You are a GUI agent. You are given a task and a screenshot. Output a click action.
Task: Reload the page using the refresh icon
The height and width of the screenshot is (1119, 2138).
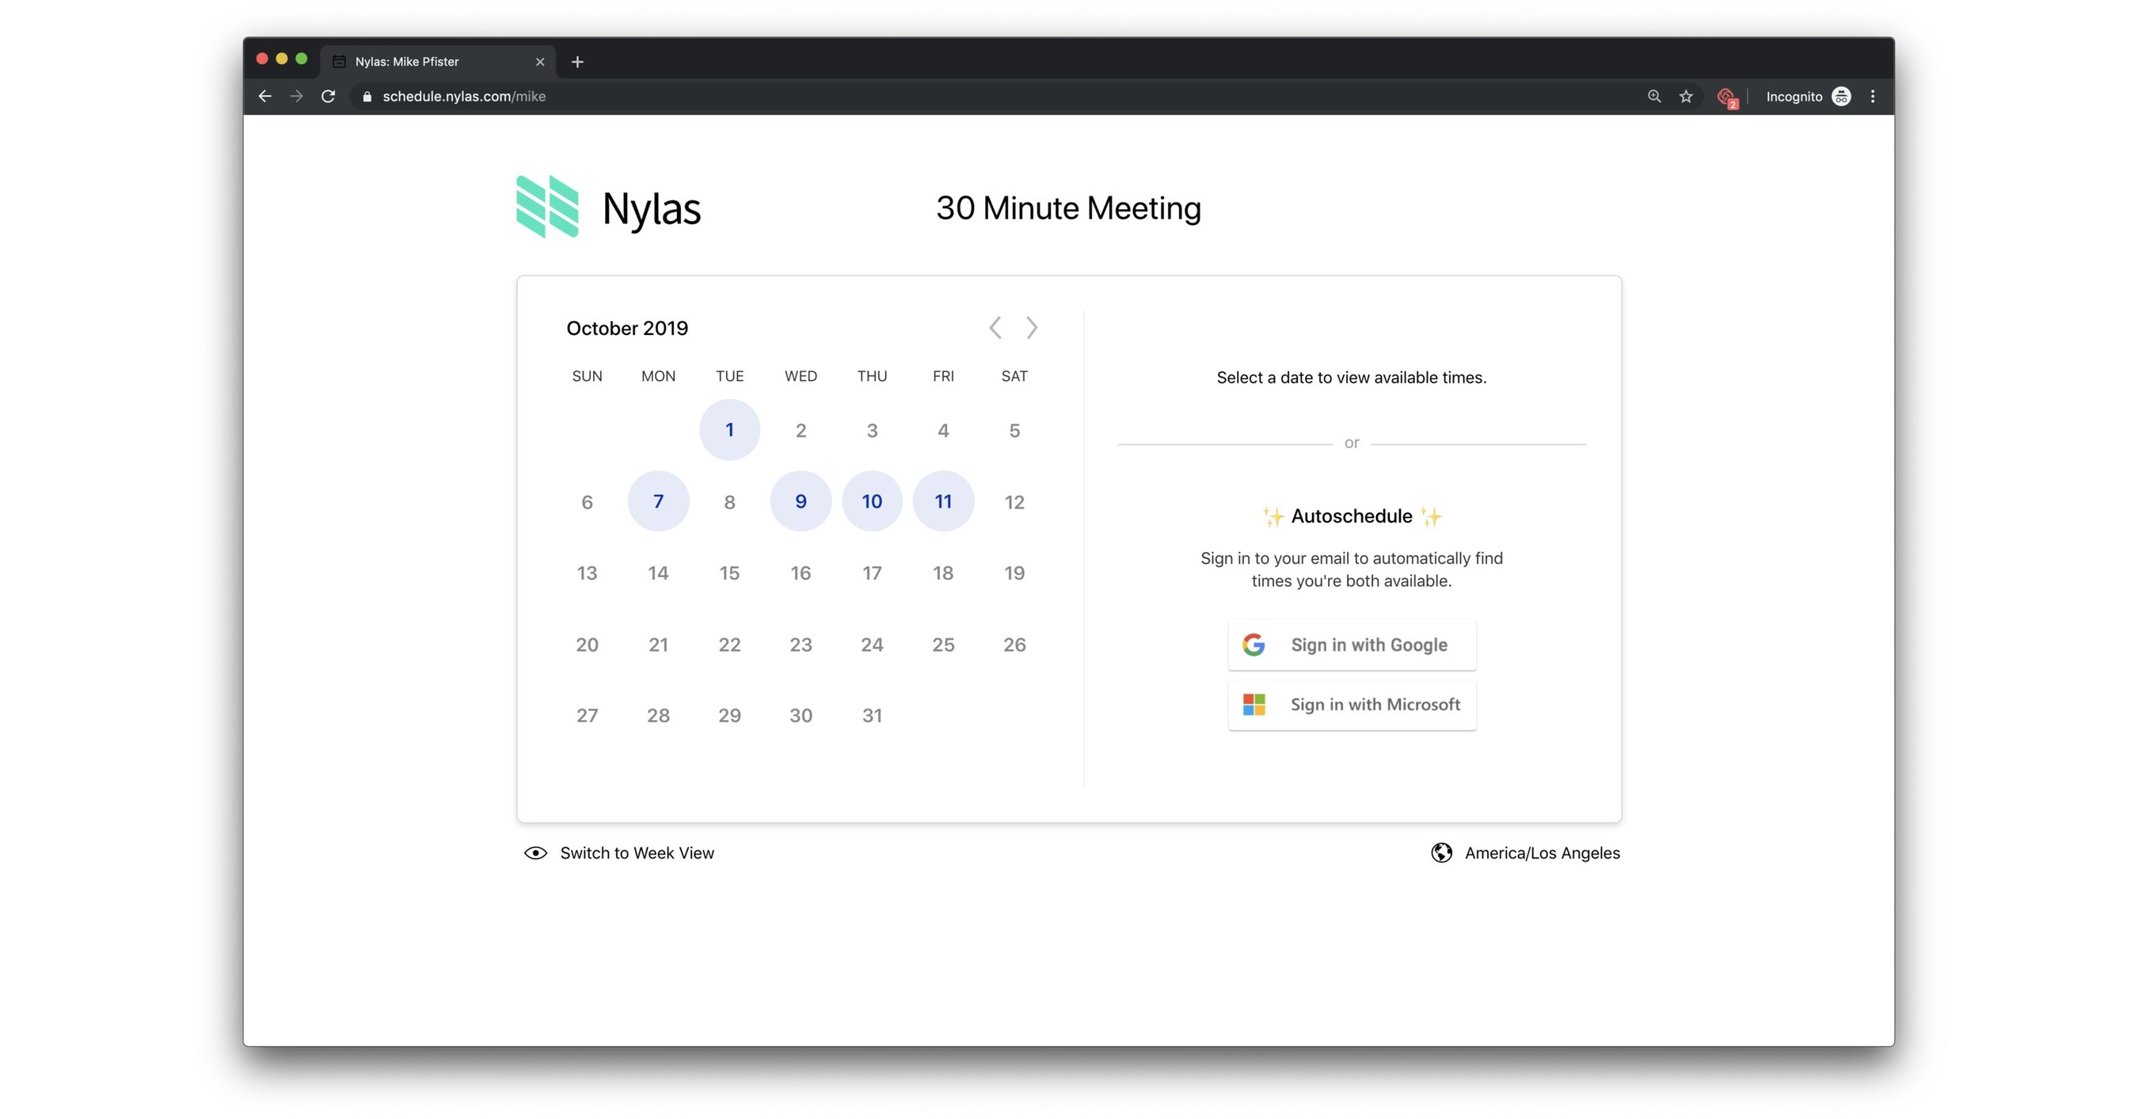tap(328, 97)
